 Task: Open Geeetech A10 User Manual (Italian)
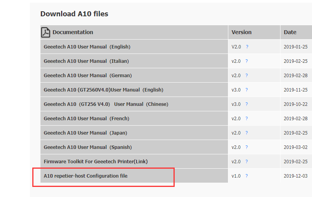click(86, 61)
